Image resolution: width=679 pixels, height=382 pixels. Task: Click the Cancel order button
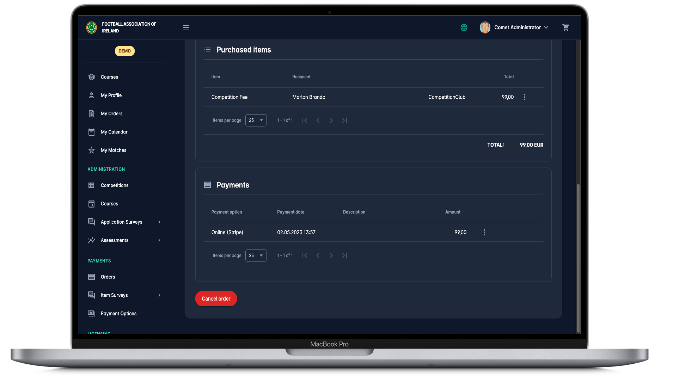(216, 299)
